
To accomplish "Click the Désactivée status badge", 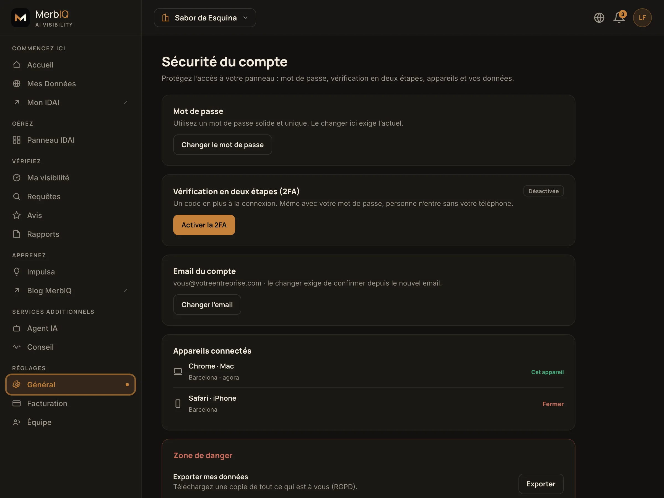I will (543, 191).
